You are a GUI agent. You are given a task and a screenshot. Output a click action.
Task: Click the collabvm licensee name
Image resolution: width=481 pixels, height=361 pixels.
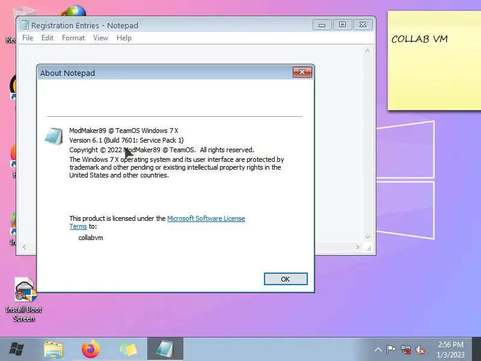(x=91, y=238)
